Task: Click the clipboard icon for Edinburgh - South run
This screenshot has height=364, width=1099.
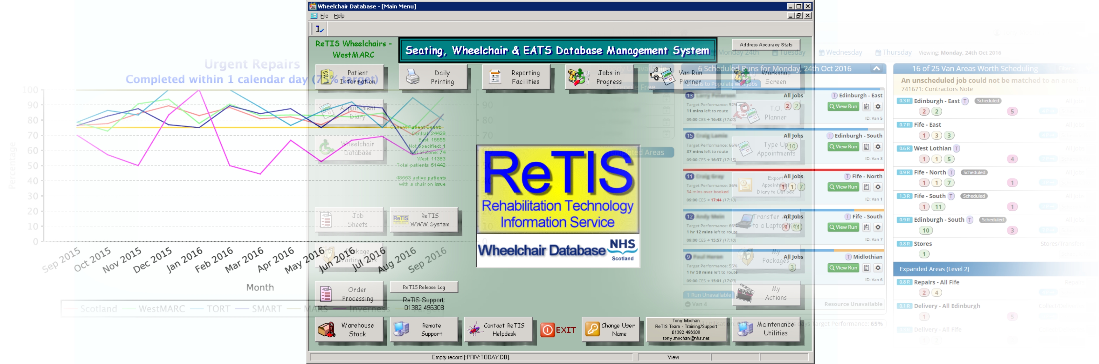Action: click(866, 147)
